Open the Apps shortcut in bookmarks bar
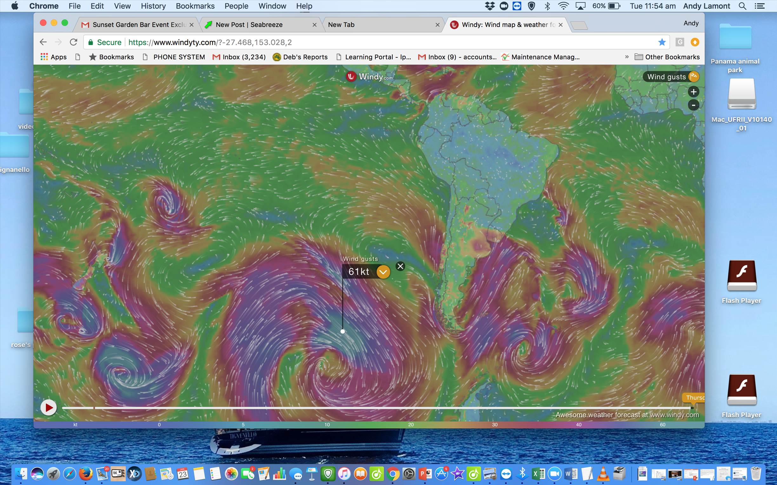The width and height of the screenshot is (777, 485). (54, 57)
